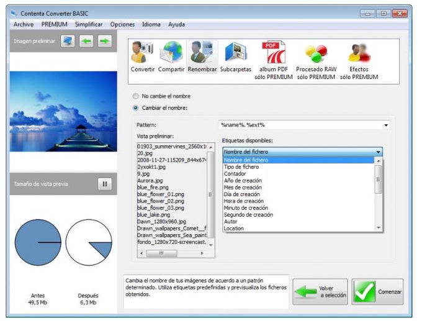Open the Opciones menu
Screen dimensions: 422x321
[x=122, y=24]
